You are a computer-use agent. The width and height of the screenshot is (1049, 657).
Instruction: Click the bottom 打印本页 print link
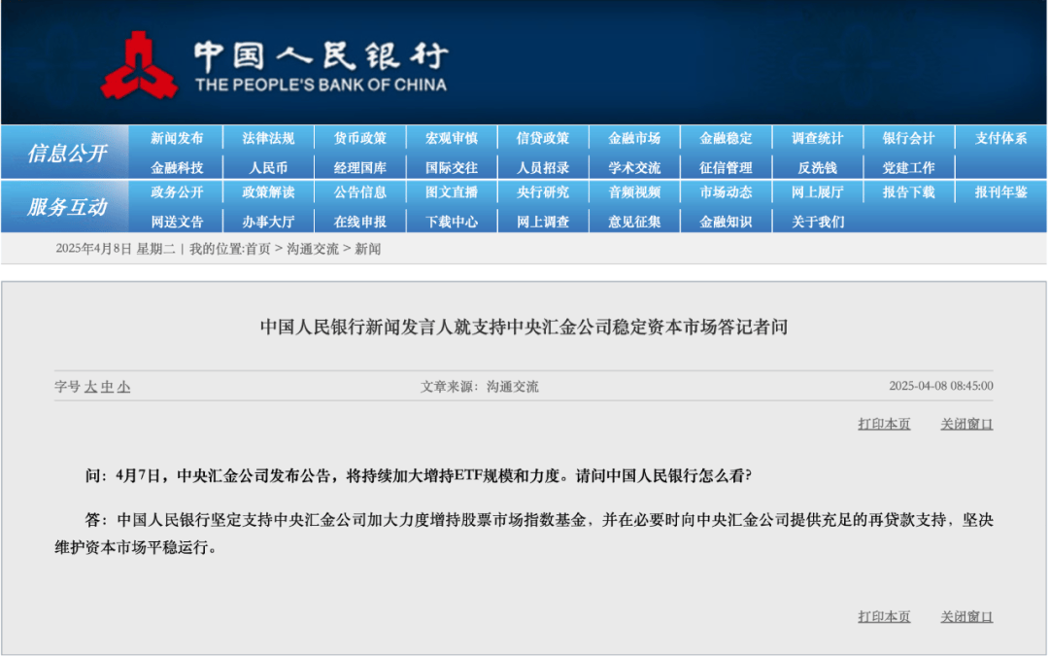[x=885, y=616]
